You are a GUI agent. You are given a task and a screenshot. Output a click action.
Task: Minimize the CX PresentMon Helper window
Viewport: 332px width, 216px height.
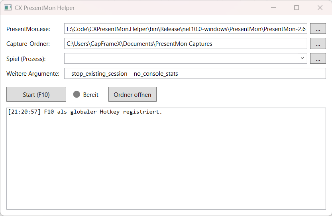pos(273,8)
